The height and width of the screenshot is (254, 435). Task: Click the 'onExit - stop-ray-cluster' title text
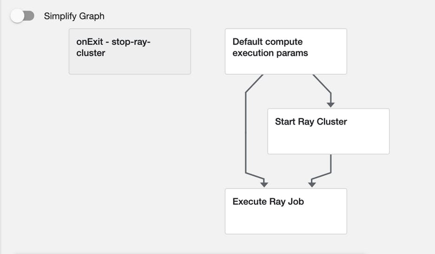(113, 47)
